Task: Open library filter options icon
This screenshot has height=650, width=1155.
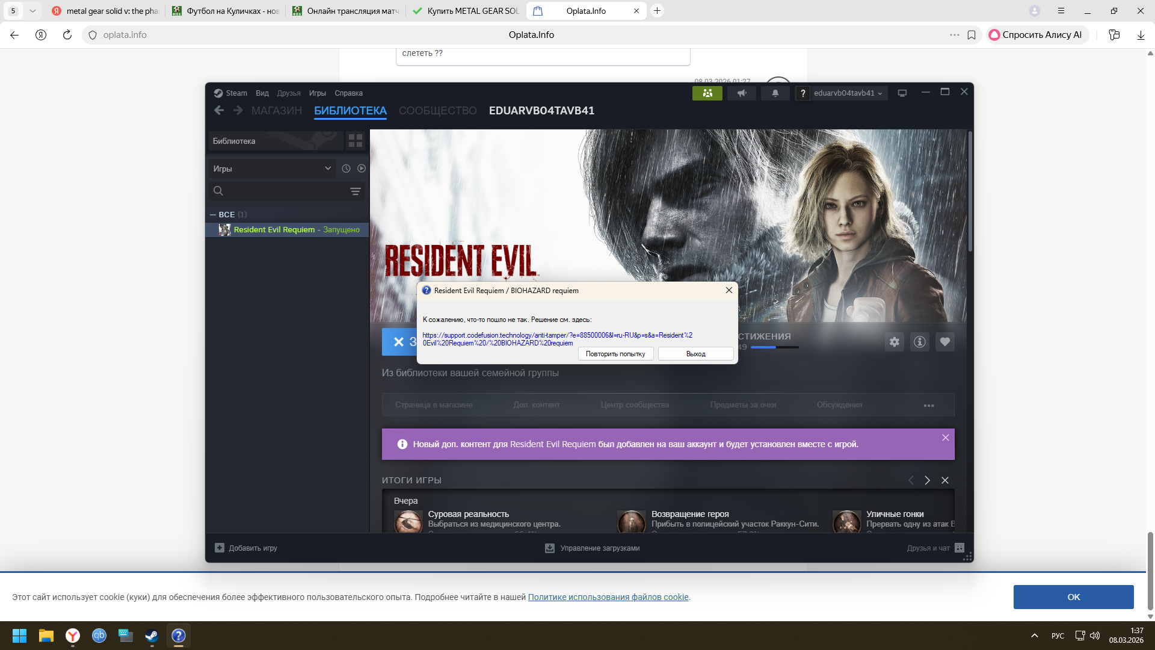Action: point(355,191)
